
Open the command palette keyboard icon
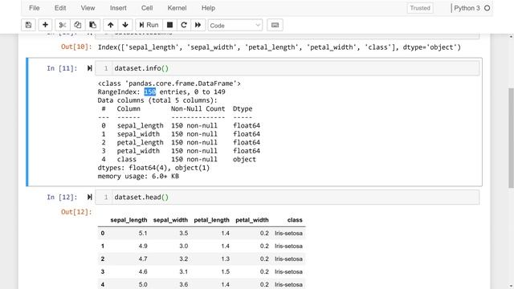pos(275,25)
